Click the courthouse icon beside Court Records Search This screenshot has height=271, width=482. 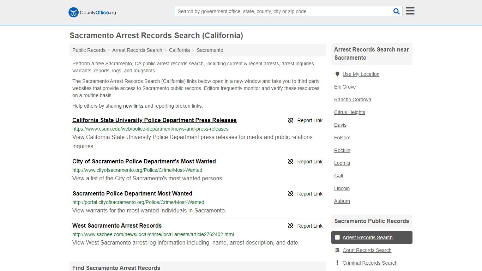click(337, 250)
